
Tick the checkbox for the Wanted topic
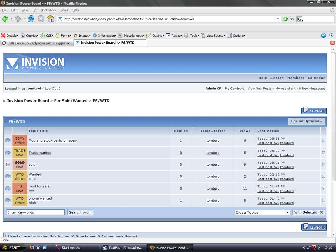[x=323, y=177]
